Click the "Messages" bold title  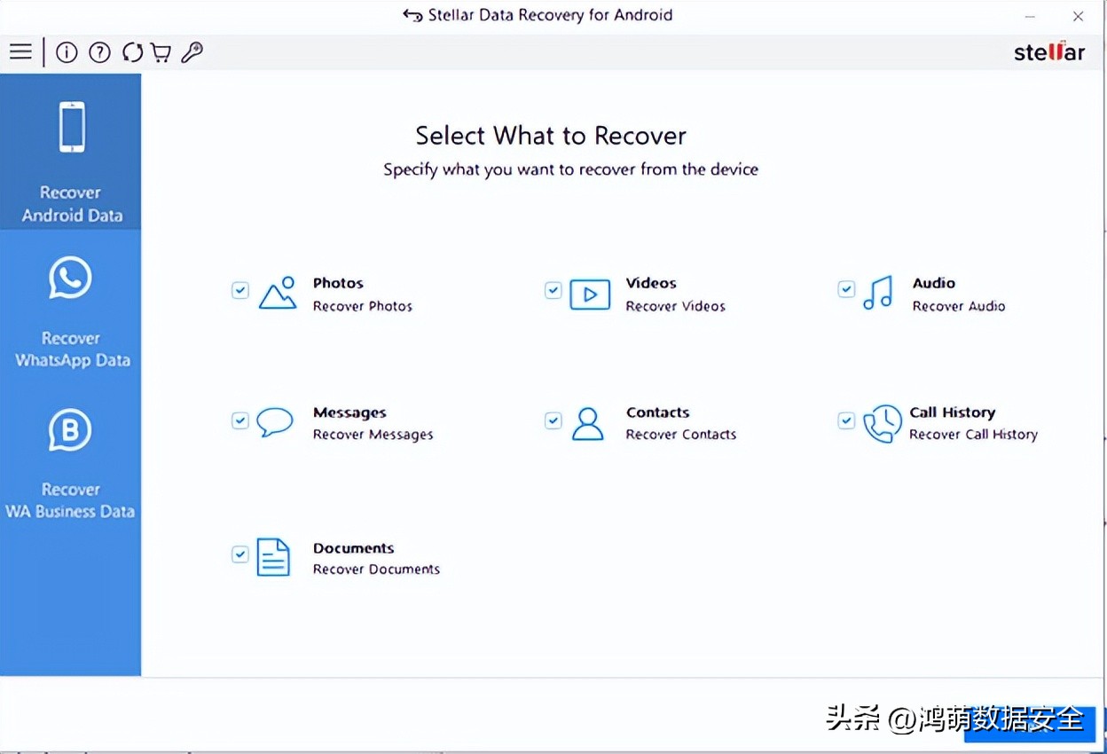tap(349, 412)
